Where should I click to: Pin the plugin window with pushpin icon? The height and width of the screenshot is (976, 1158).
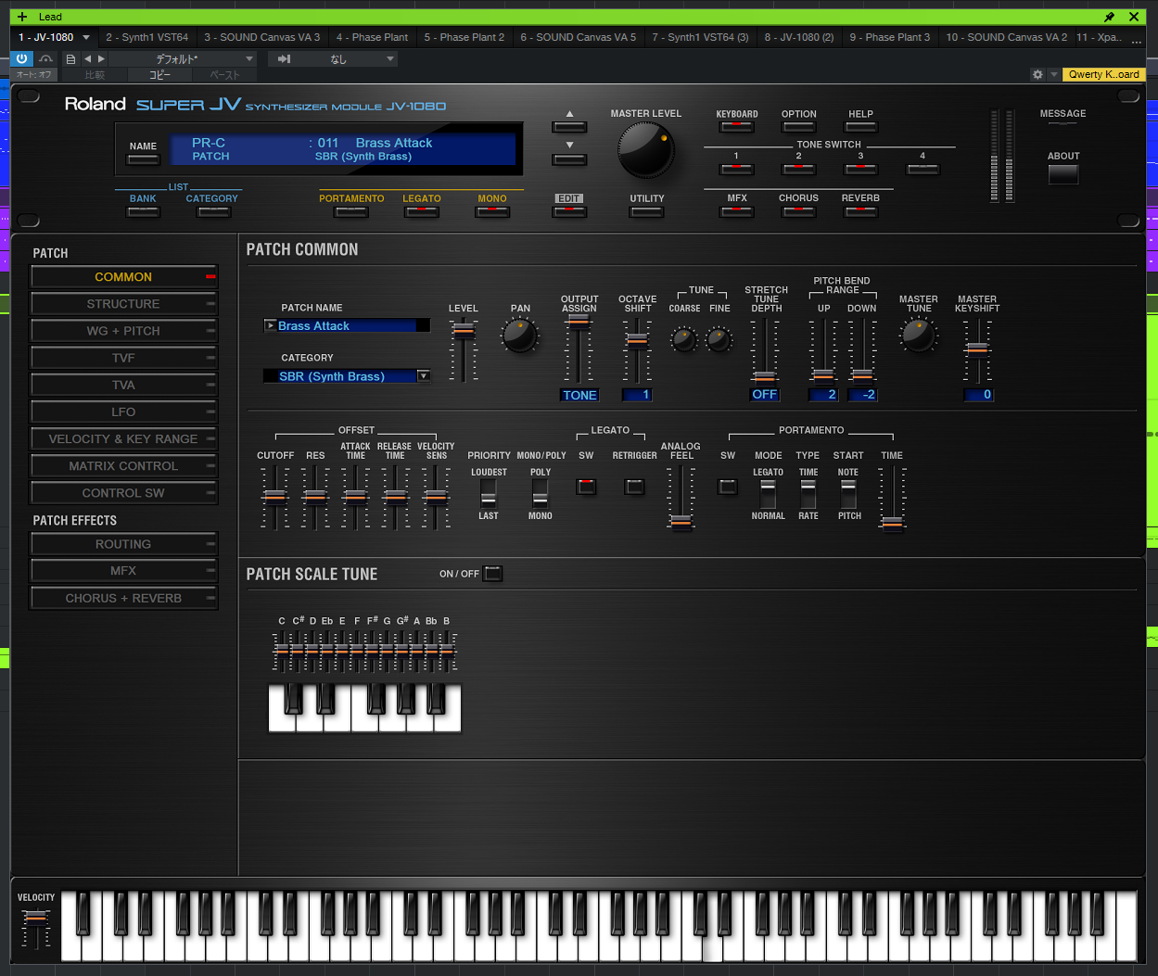tap(1110, 17)
